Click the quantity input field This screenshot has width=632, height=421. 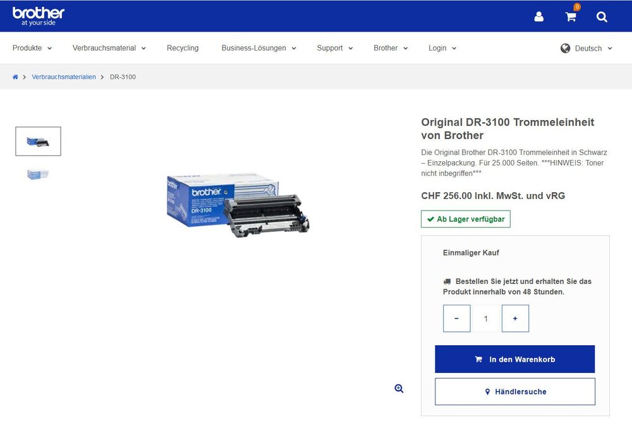[x=485, y=319]
